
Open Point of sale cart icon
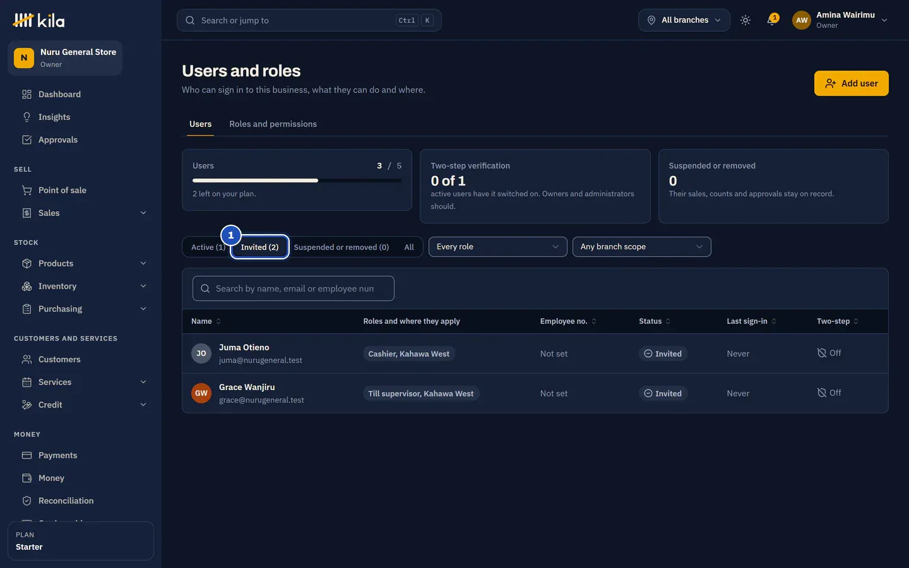[x=27, y=191]
